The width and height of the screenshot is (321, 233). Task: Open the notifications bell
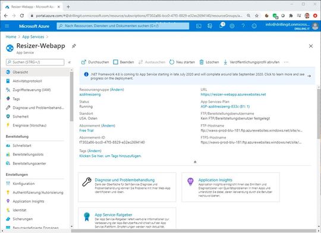click(x=221, y=26)
